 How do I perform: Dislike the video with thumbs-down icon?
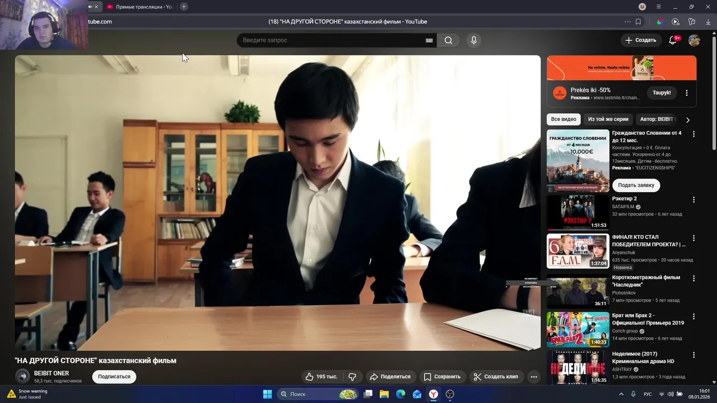(352, 377)
